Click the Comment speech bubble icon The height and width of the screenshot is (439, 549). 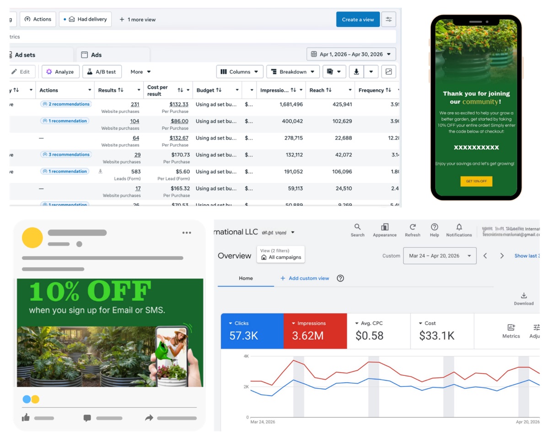87,418
